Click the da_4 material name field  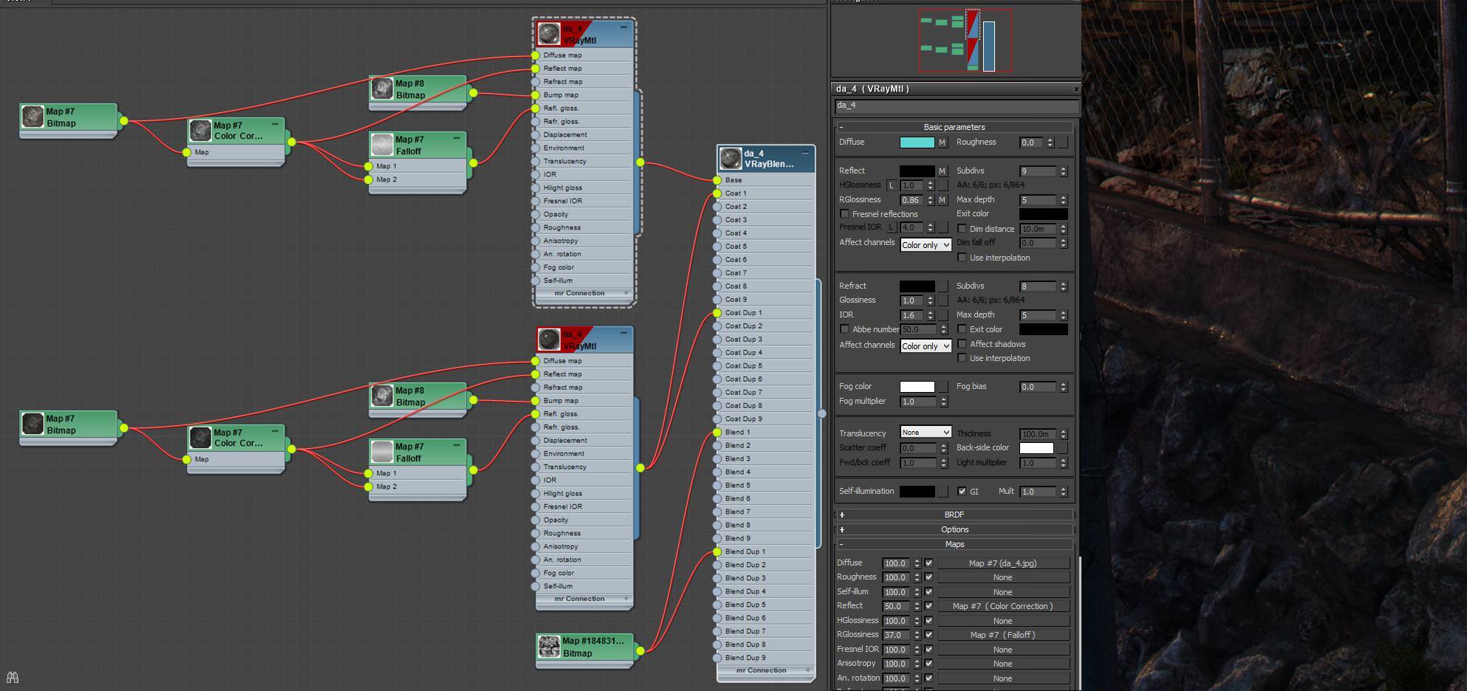(x=956, y=106)
